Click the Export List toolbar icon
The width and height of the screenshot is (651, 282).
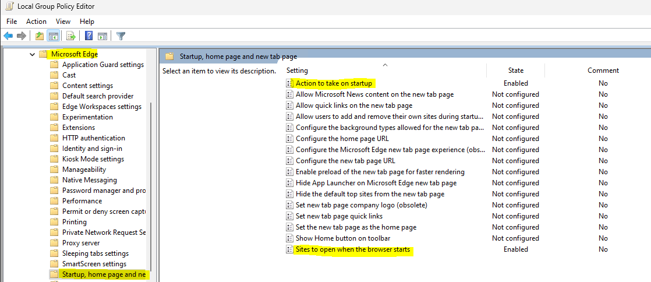click(x=71, y=36)
